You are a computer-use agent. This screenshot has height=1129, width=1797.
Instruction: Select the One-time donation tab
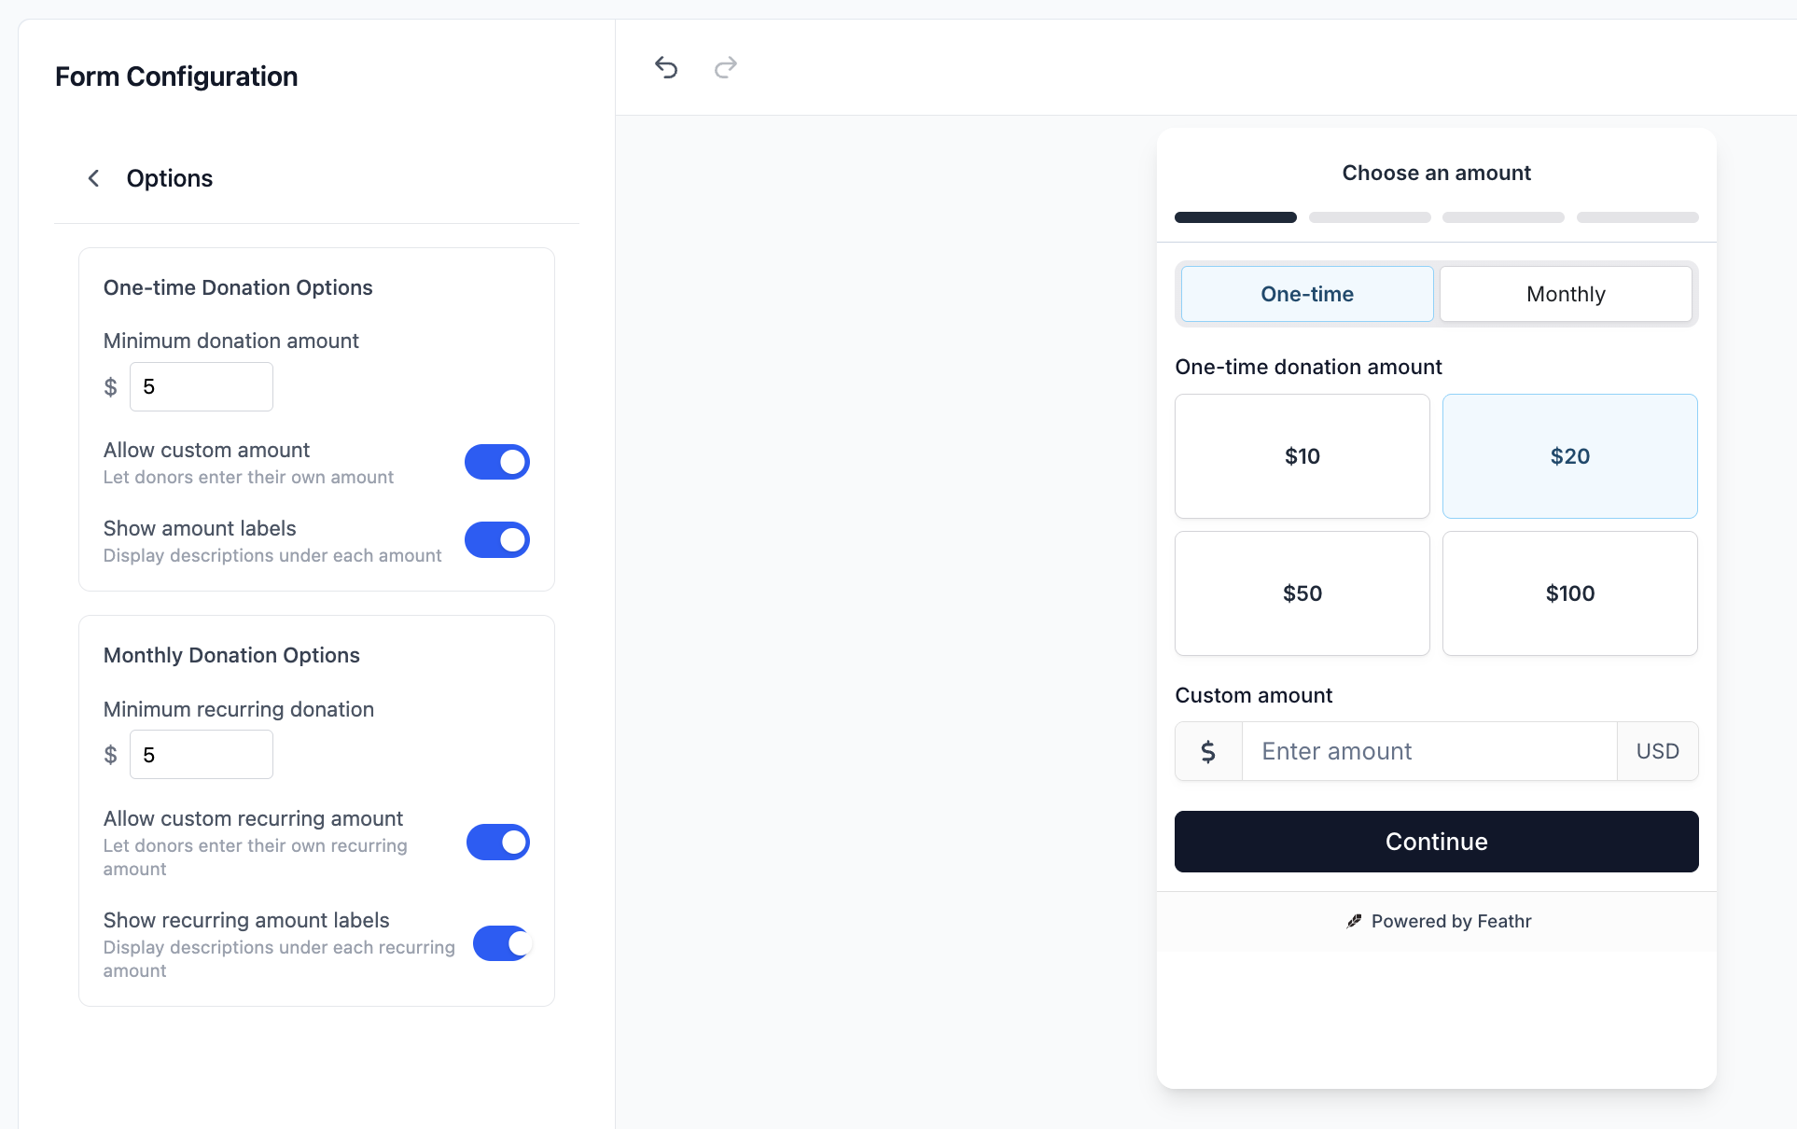click(x=1307, y=294)
